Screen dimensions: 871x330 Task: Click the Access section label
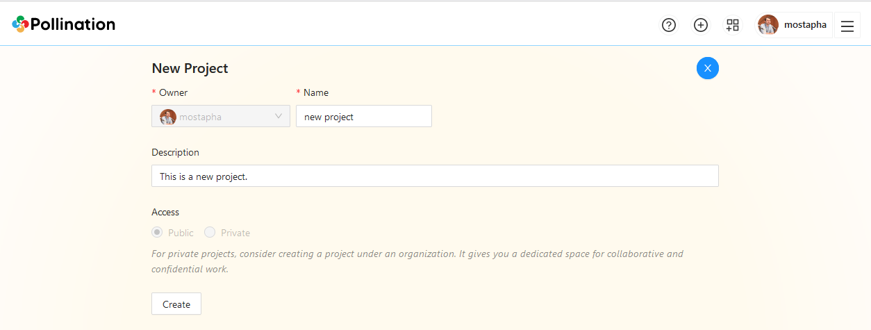165,212
